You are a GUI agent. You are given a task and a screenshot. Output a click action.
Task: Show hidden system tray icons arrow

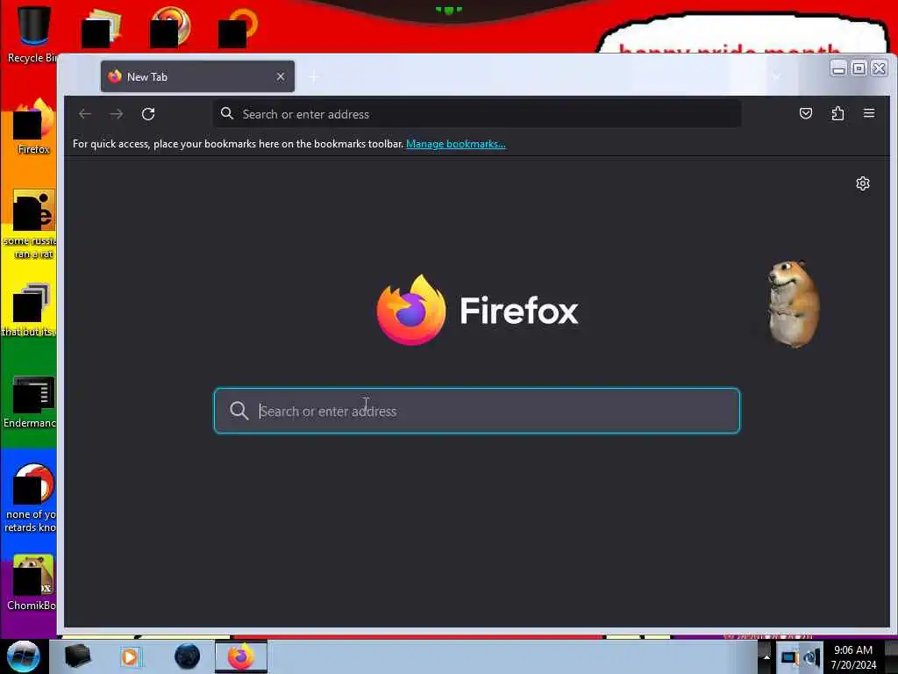point(766,656)
